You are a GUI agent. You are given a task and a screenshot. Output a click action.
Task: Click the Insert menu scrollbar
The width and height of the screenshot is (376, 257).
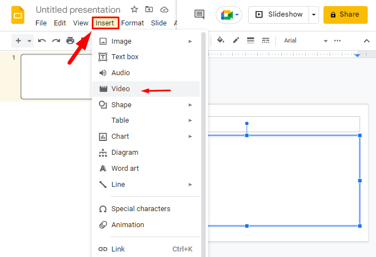[x=203, y=144]
